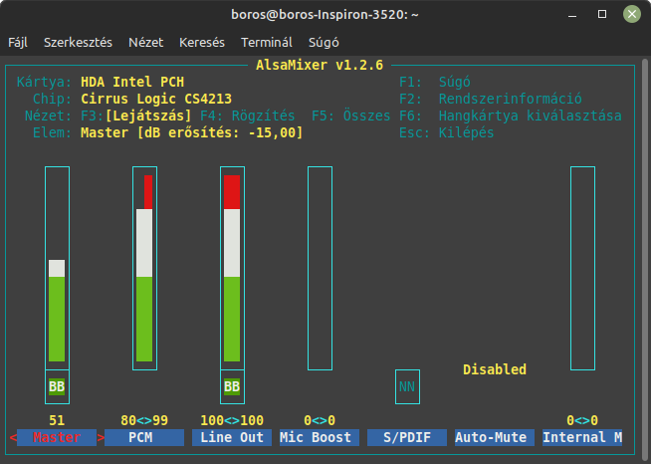Click the empty Mic Boost level bar
Screen dimensions: 651x464
320,268
